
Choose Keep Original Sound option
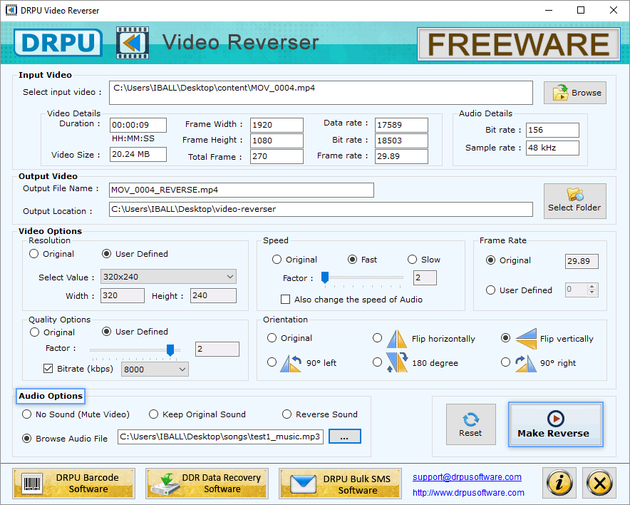(153, 414)
